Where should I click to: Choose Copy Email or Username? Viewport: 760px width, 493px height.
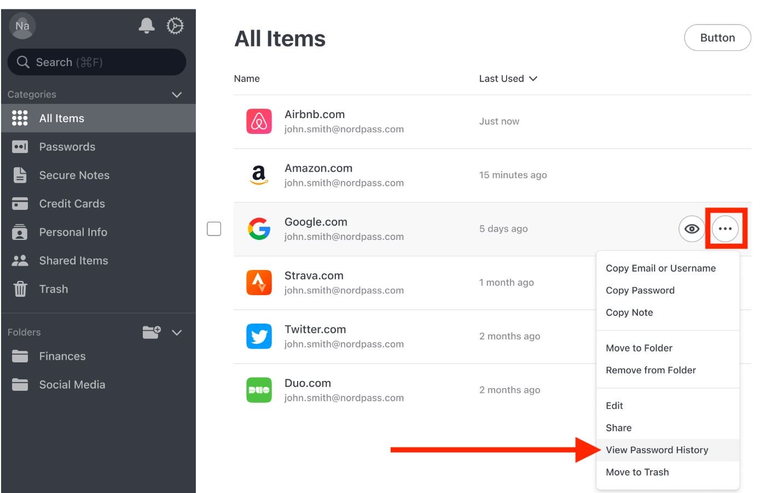tap(660, 268)
